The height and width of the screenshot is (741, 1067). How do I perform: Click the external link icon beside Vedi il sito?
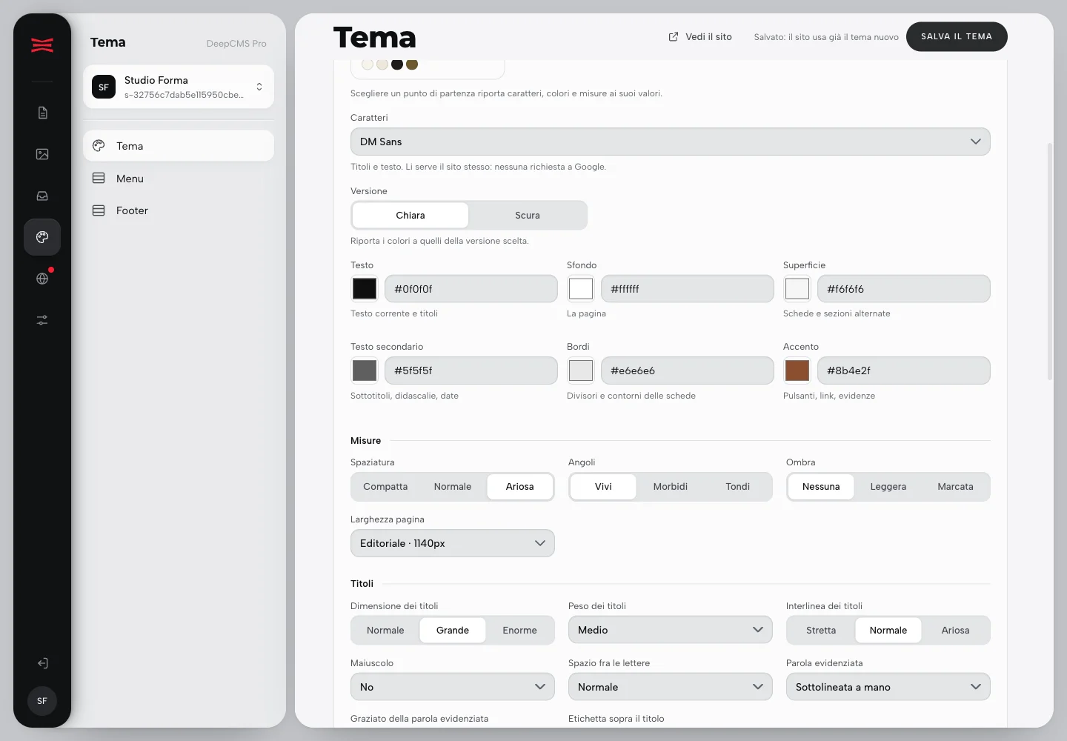coord(674,36)
